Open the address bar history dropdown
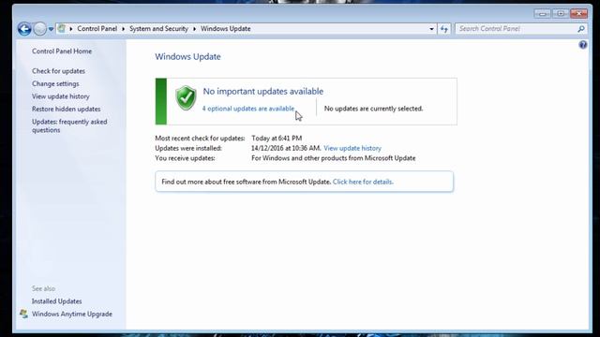600x337 pixels. point(431,29)
